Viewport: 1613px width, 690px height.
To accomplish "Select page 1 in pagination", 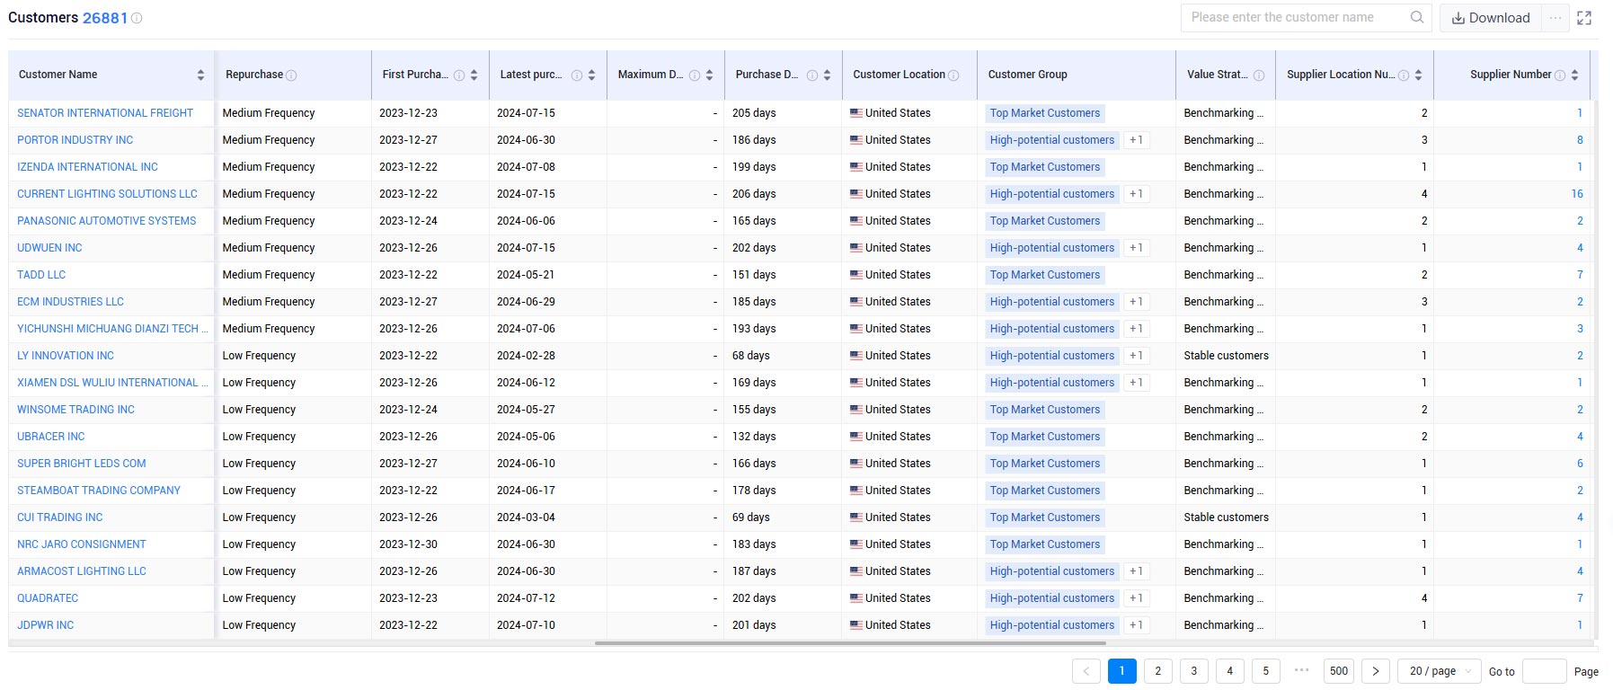I will pos(1122,671).
